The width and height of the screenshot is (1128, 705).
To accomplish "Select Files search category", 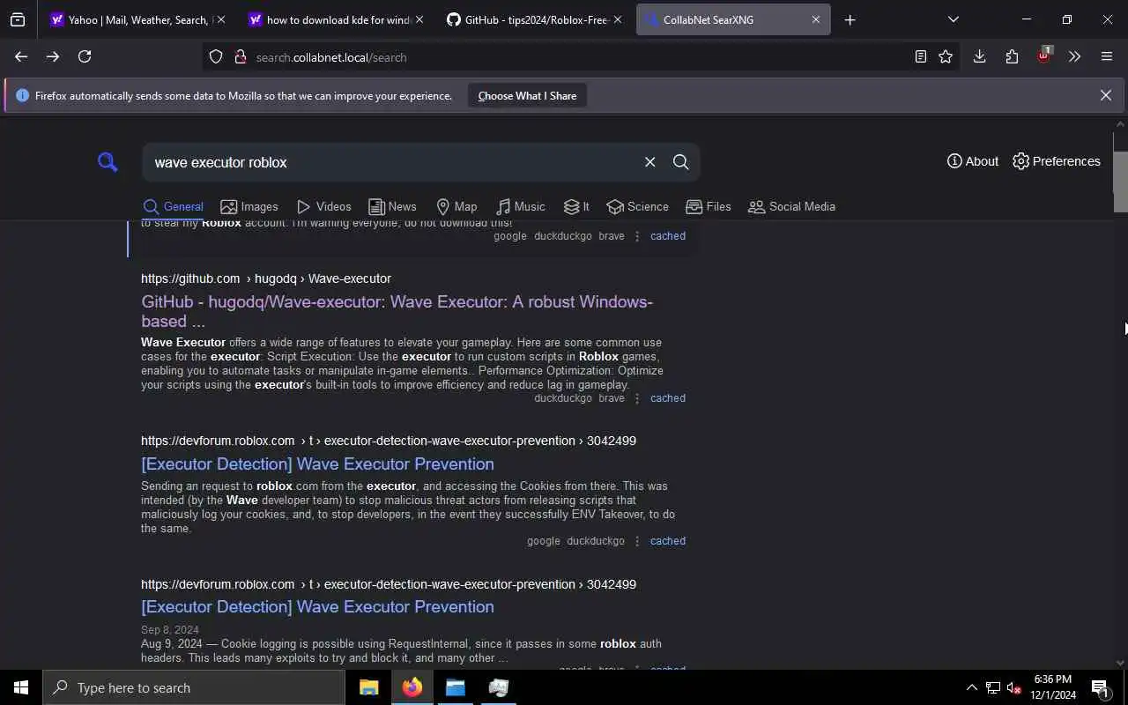I will click(x=709, y=206).
